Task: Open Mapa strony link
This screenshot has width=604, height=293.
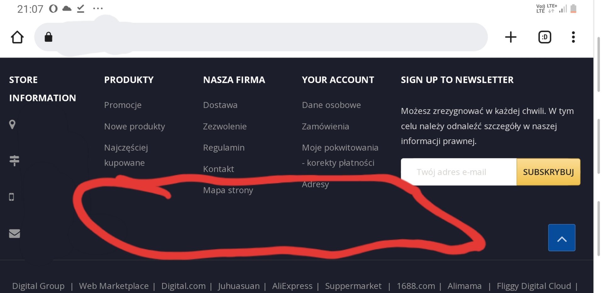Action: pyautogui.click(x=228, y=190)
